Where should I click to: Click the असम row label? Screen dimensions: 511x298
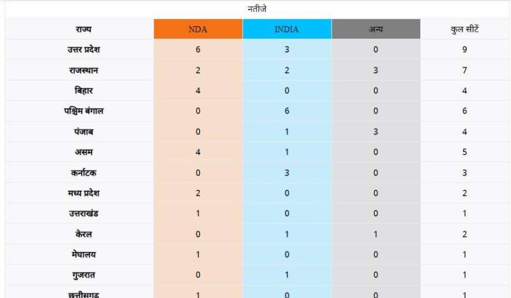tap(83, 152)
